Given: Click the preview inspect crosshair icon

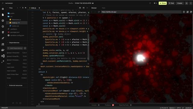Looking at the screenshot, I should pyautogui.click(x=184, y=12).
